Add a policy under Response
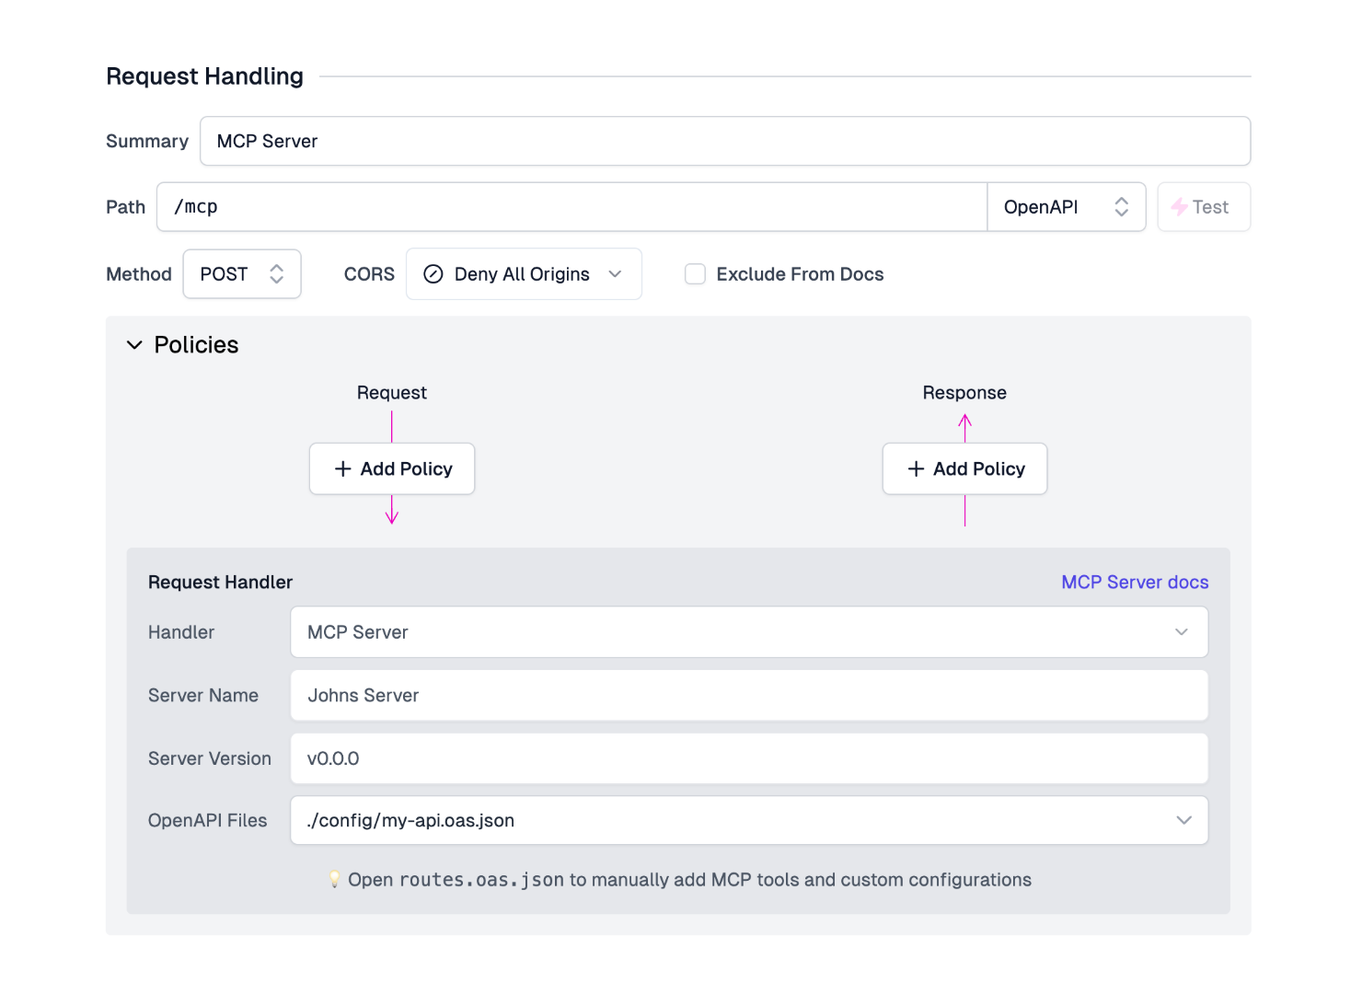The width and height of the screenshot is (1362, 994). [964, 468]
